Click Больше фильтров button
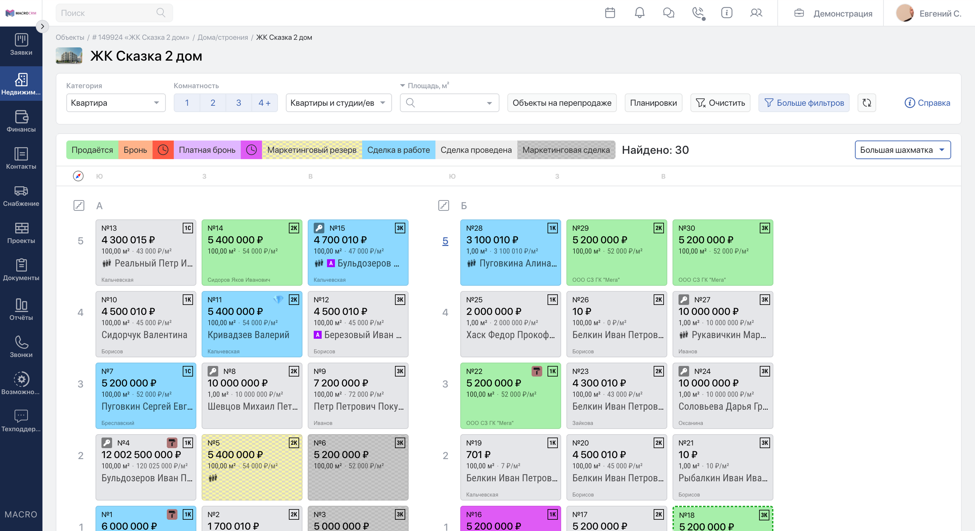975x531 pixels. [x=804, y=103]
